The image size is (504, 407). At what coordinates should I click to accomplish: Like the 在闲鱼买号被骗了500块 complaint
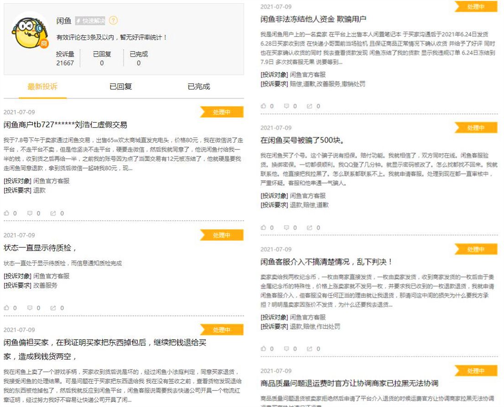263,227
